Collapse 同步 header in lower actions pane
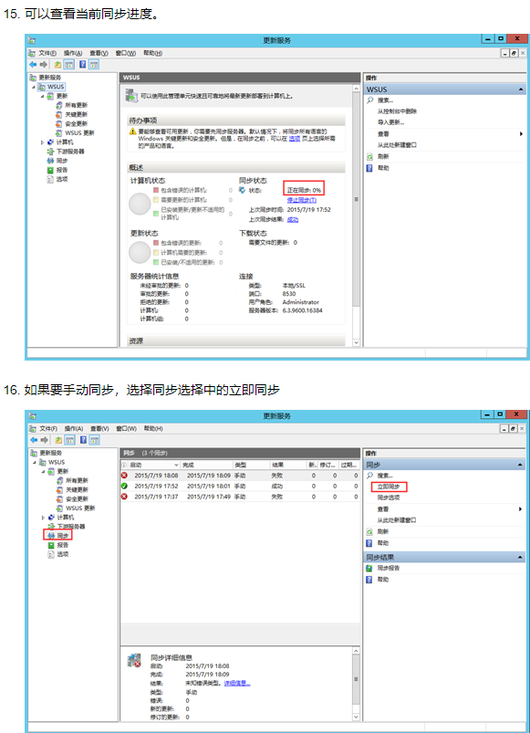The width and height of the screenshot is (530, 733). click(x=521, y=465)
